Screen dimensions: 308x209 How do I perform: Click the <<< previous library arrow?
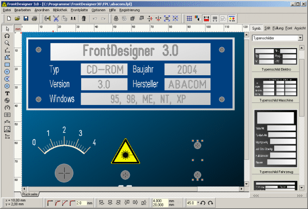(256, 196)
